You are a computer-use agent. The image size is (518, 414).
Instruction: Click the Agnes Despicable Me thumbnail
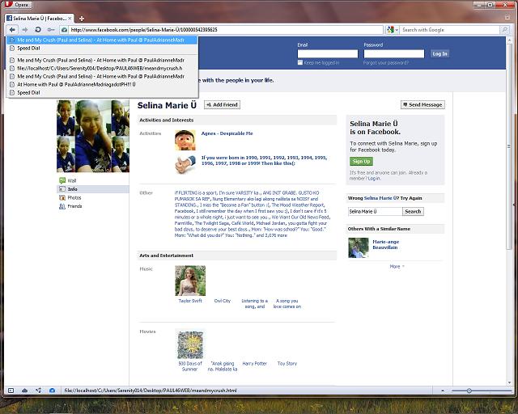[185, 141]
